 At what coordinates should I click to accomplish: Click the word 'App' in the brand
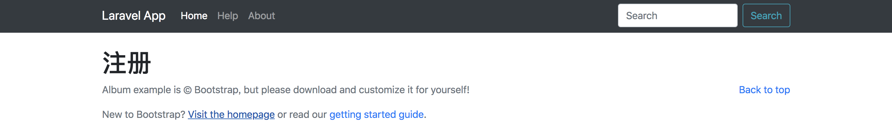coord(154,16)
